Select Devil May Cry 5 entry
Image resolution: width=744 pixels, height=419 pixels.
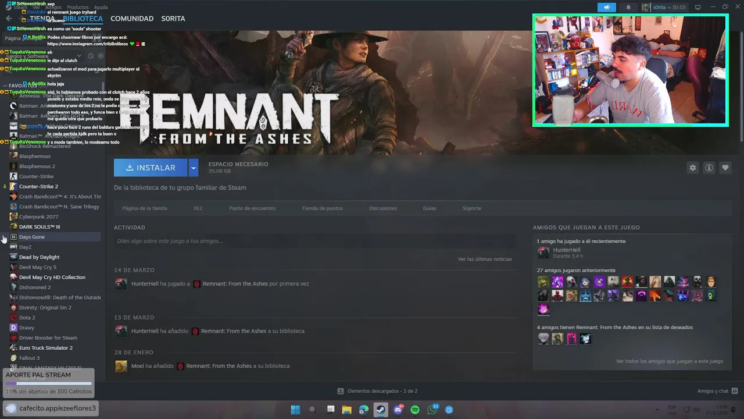[x=55, y=267]
